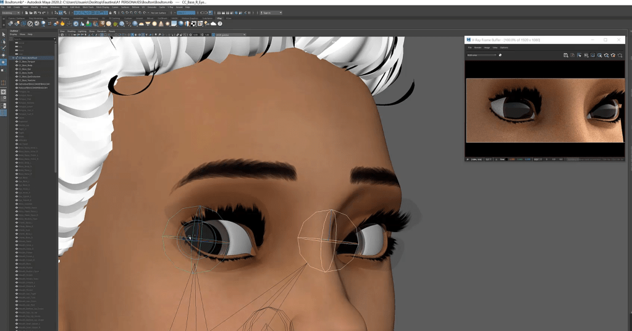Select the arrow Select tool in toolbox
The height and width of the screenshot is (331, 632).
pos(4,35)
